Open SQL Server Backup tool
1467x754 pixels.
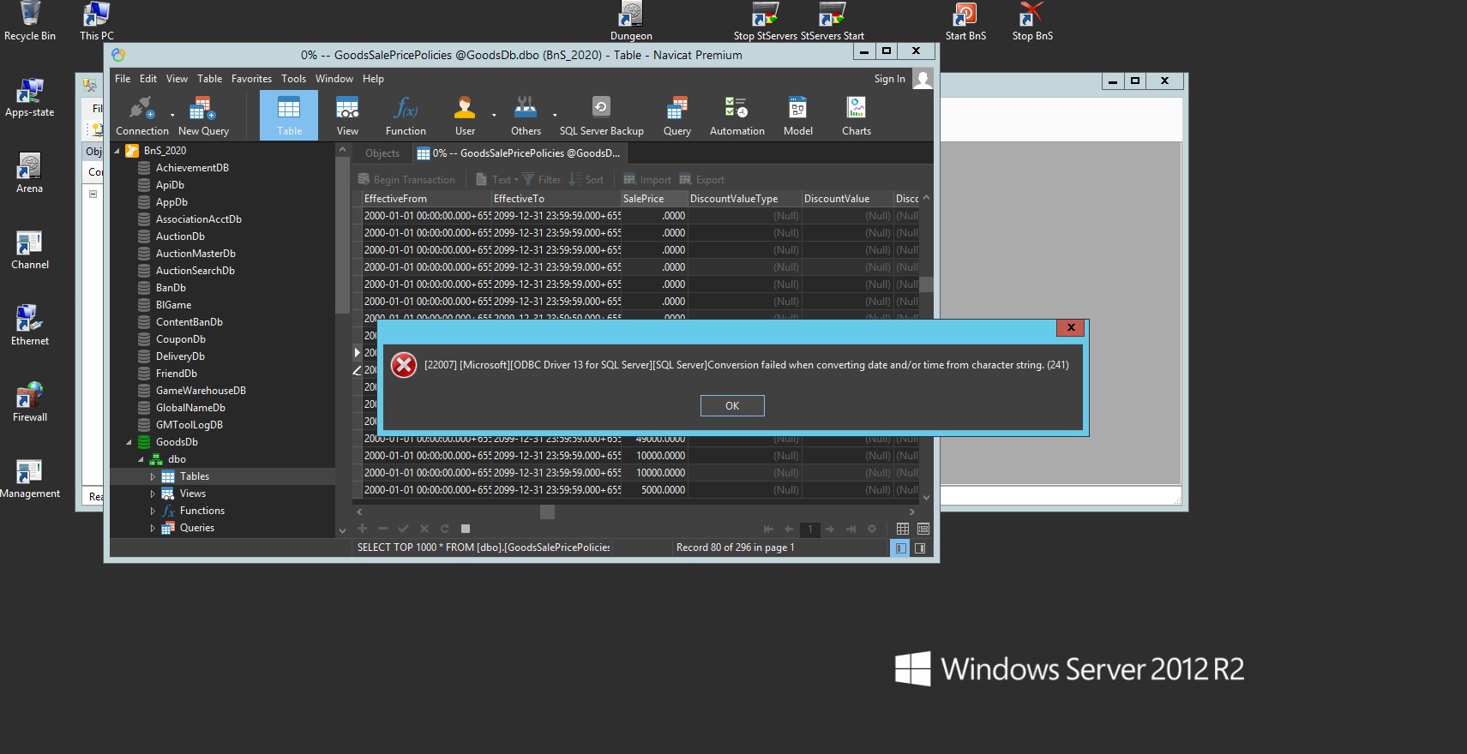[601, 116]
